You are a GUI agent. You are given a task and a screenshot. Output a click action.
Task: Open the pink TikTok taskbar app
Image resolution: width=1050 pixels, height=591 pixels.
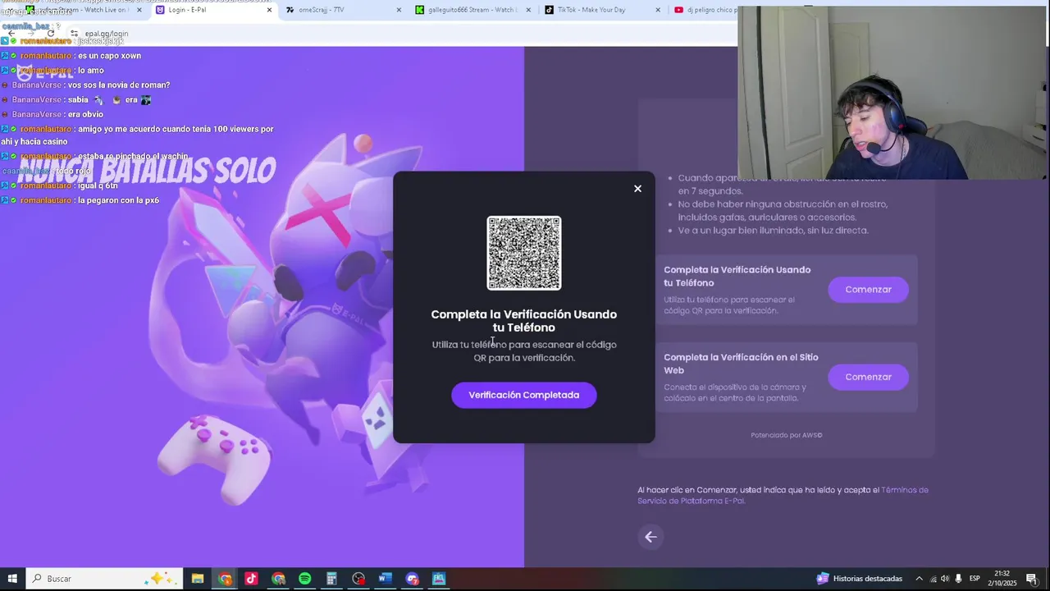[x=251, y=579]
